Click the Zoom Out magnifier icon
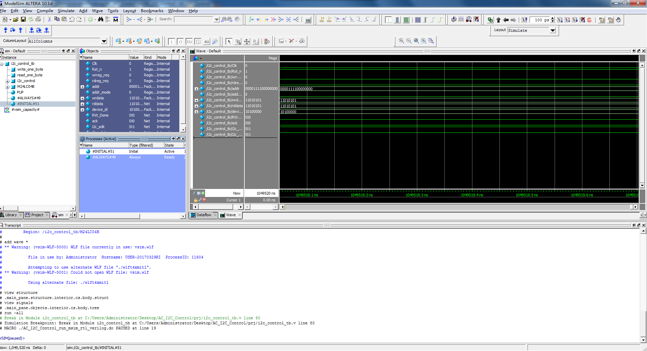 tap(409, 41)
